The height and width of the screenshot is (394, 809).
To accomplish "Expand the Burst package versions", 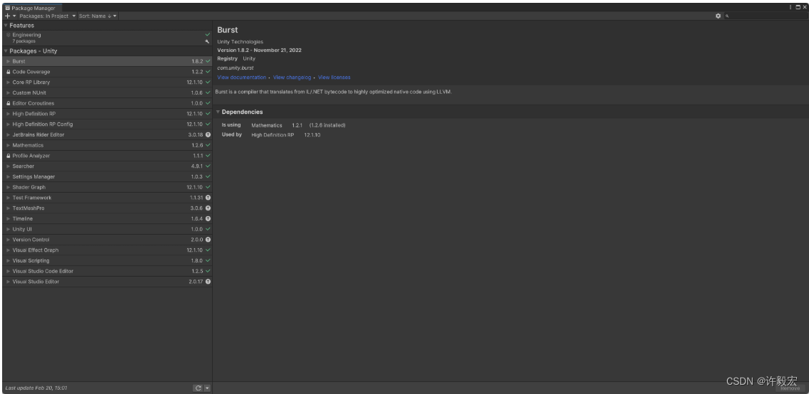I will coord(9,61).
